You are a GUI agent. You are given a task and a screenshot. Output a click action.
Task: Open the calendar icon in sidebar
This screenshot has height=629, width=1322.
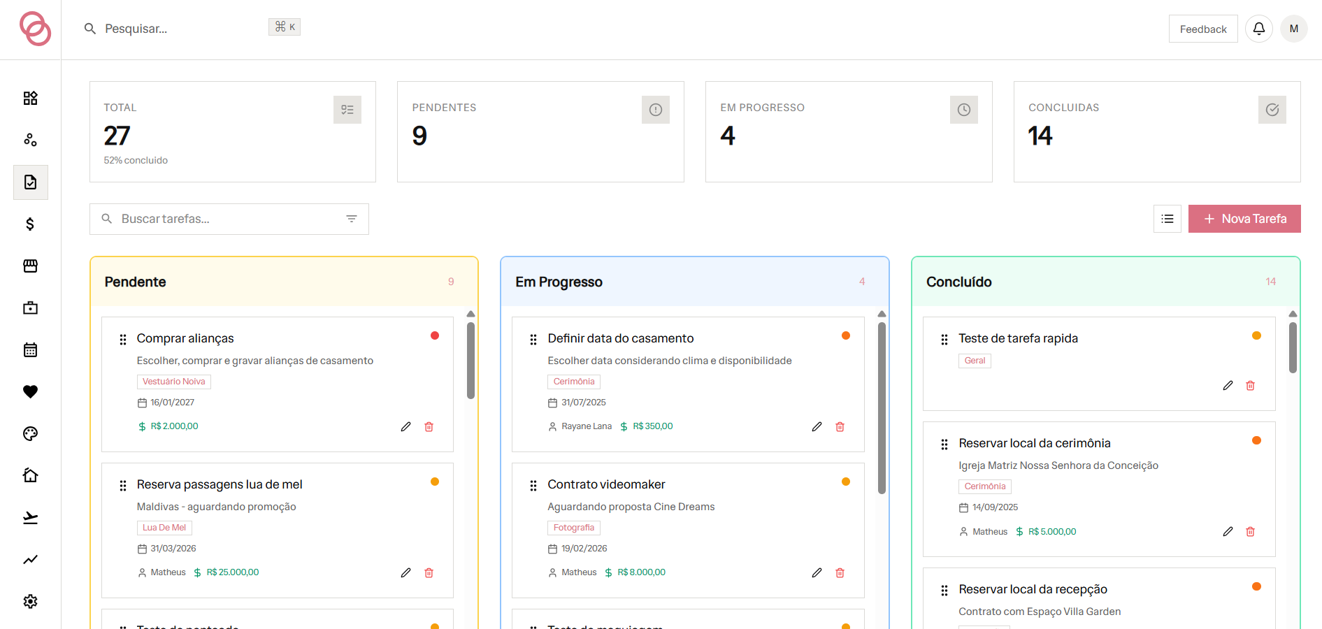pyautogui.click(x=30, y=350)
